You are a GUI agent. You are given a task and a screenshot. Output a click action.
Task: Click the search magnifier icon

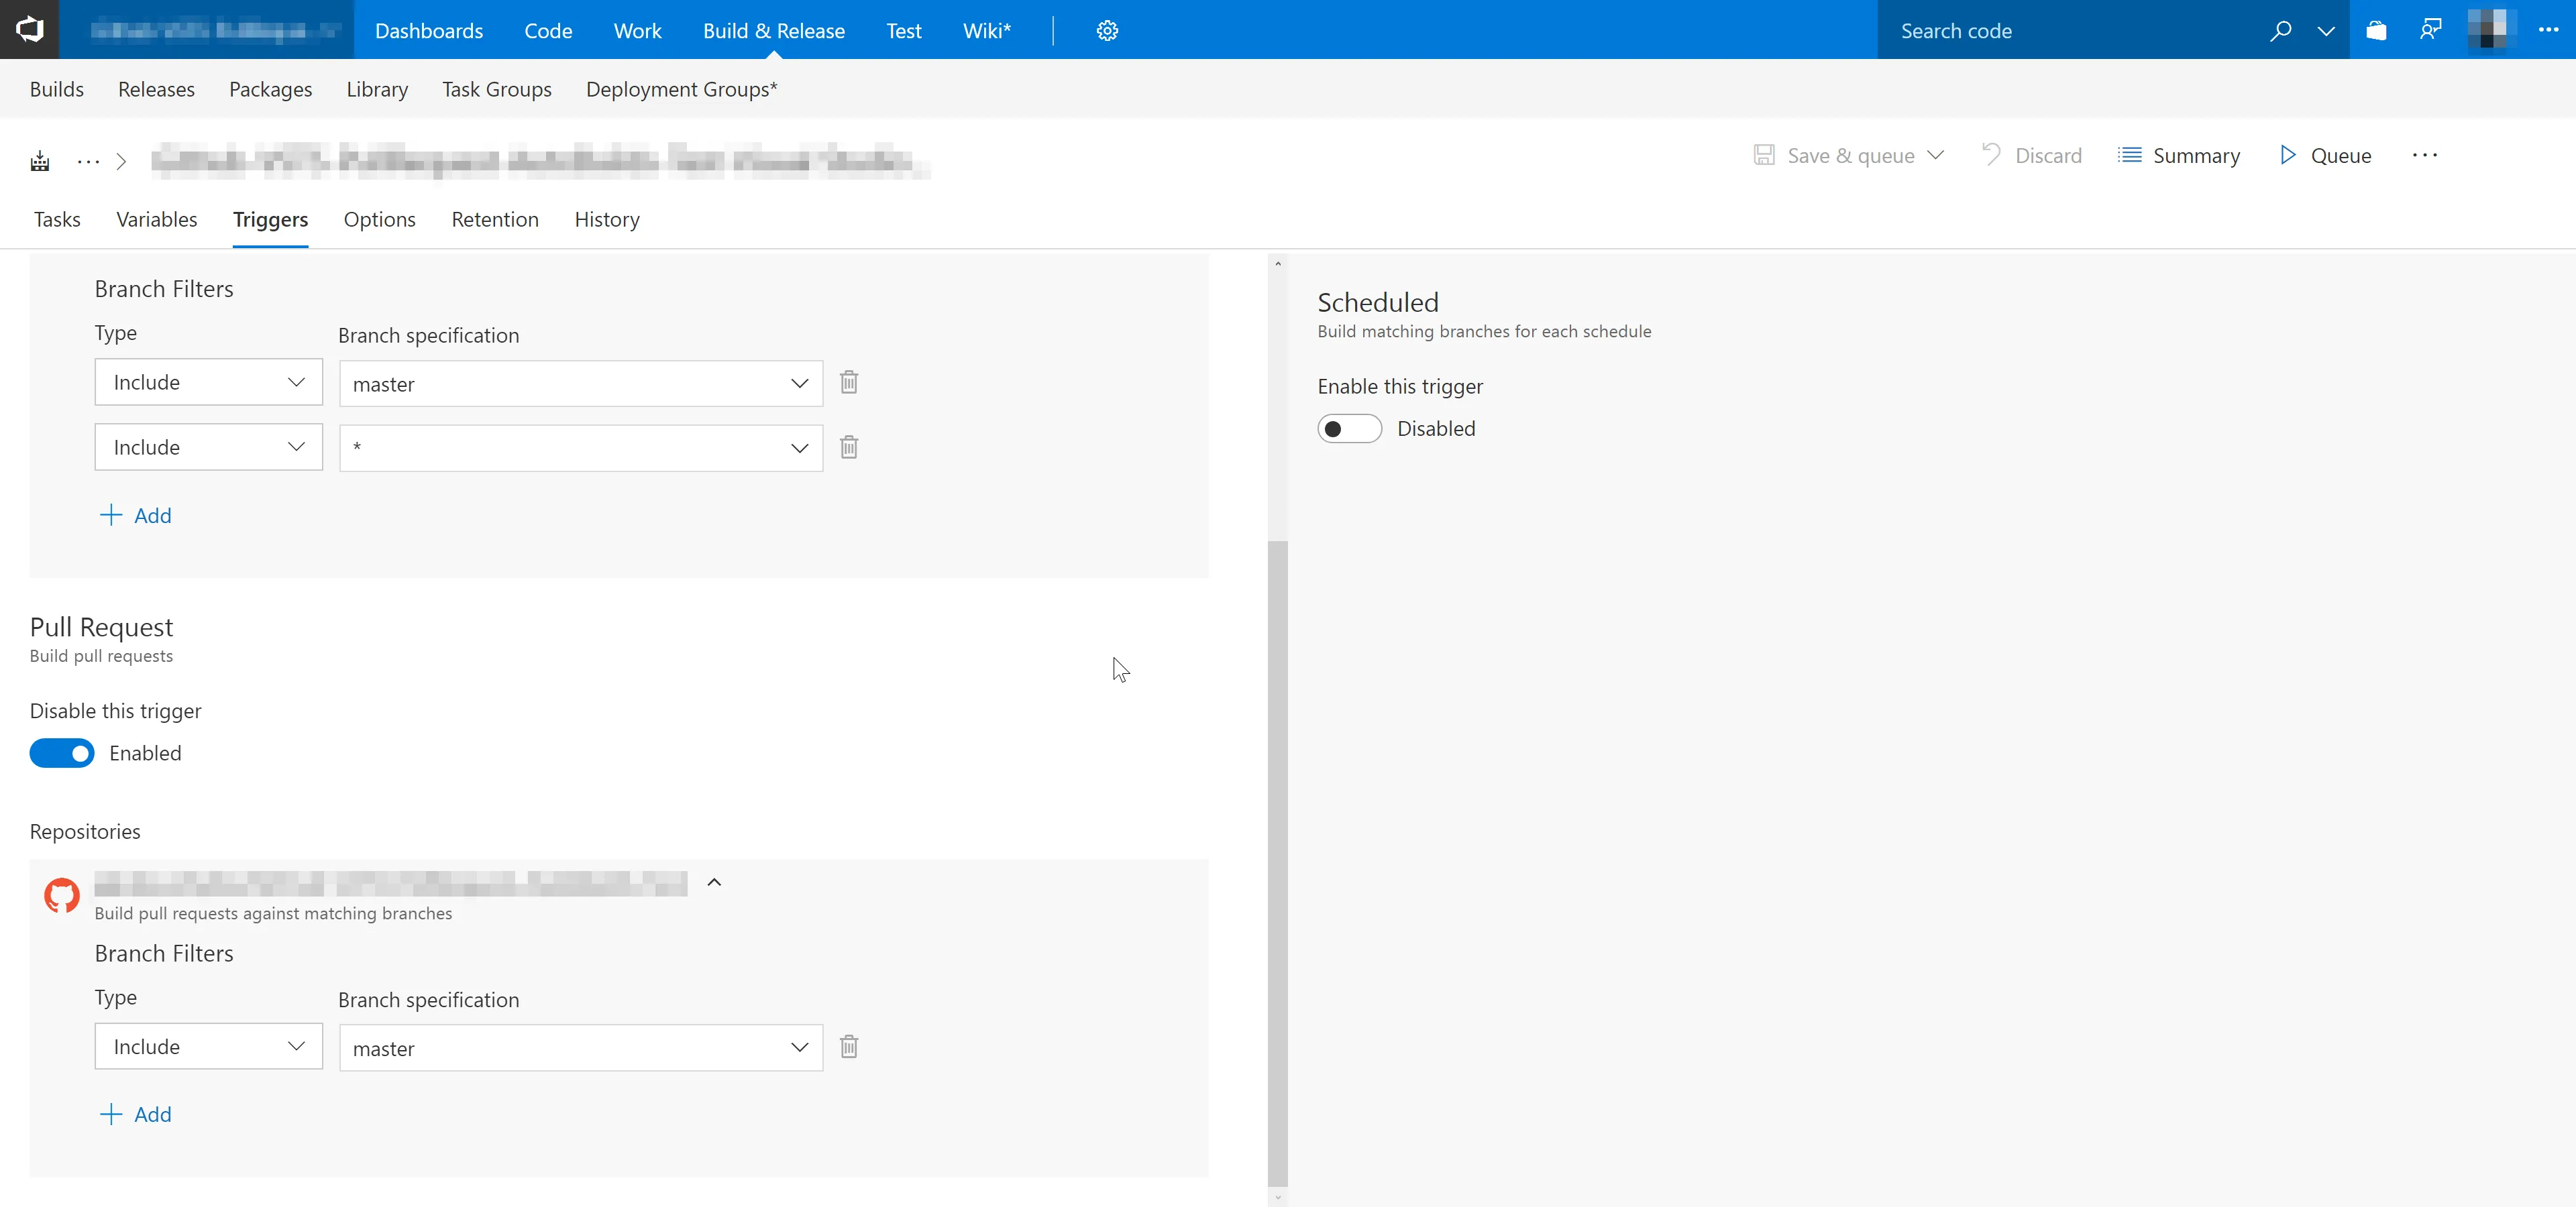2280,31
